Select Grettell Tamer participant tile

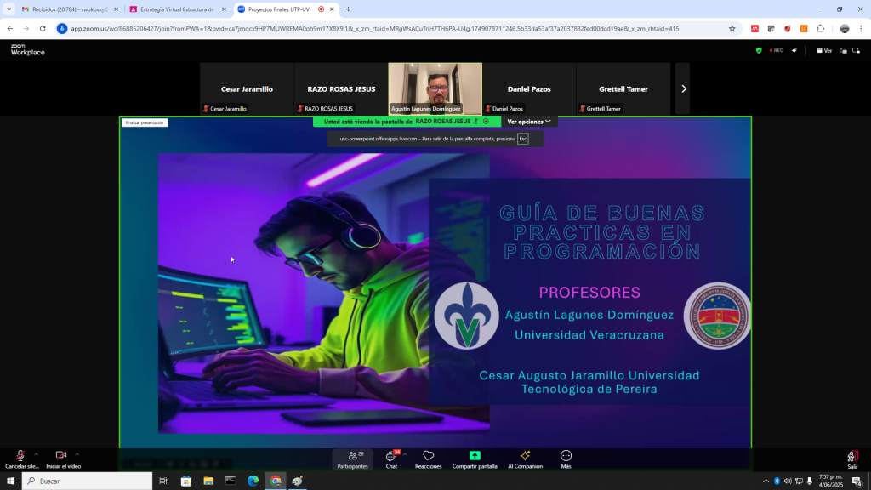pyautogui.click(x=623, y=88)
